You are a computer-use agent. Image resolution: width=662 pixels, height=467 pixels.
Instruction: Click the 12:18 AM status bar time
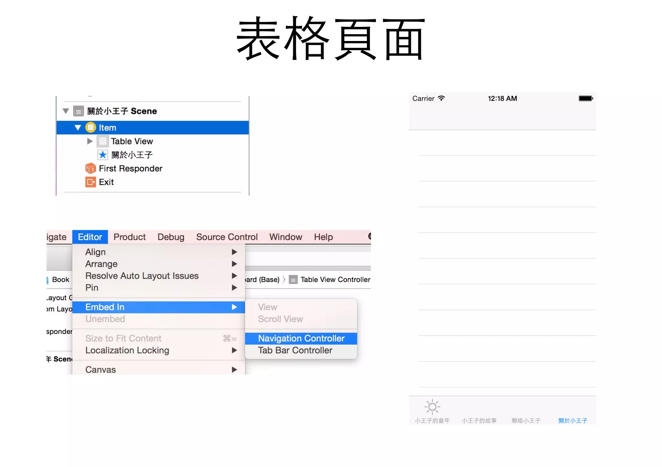coord(502,98)
